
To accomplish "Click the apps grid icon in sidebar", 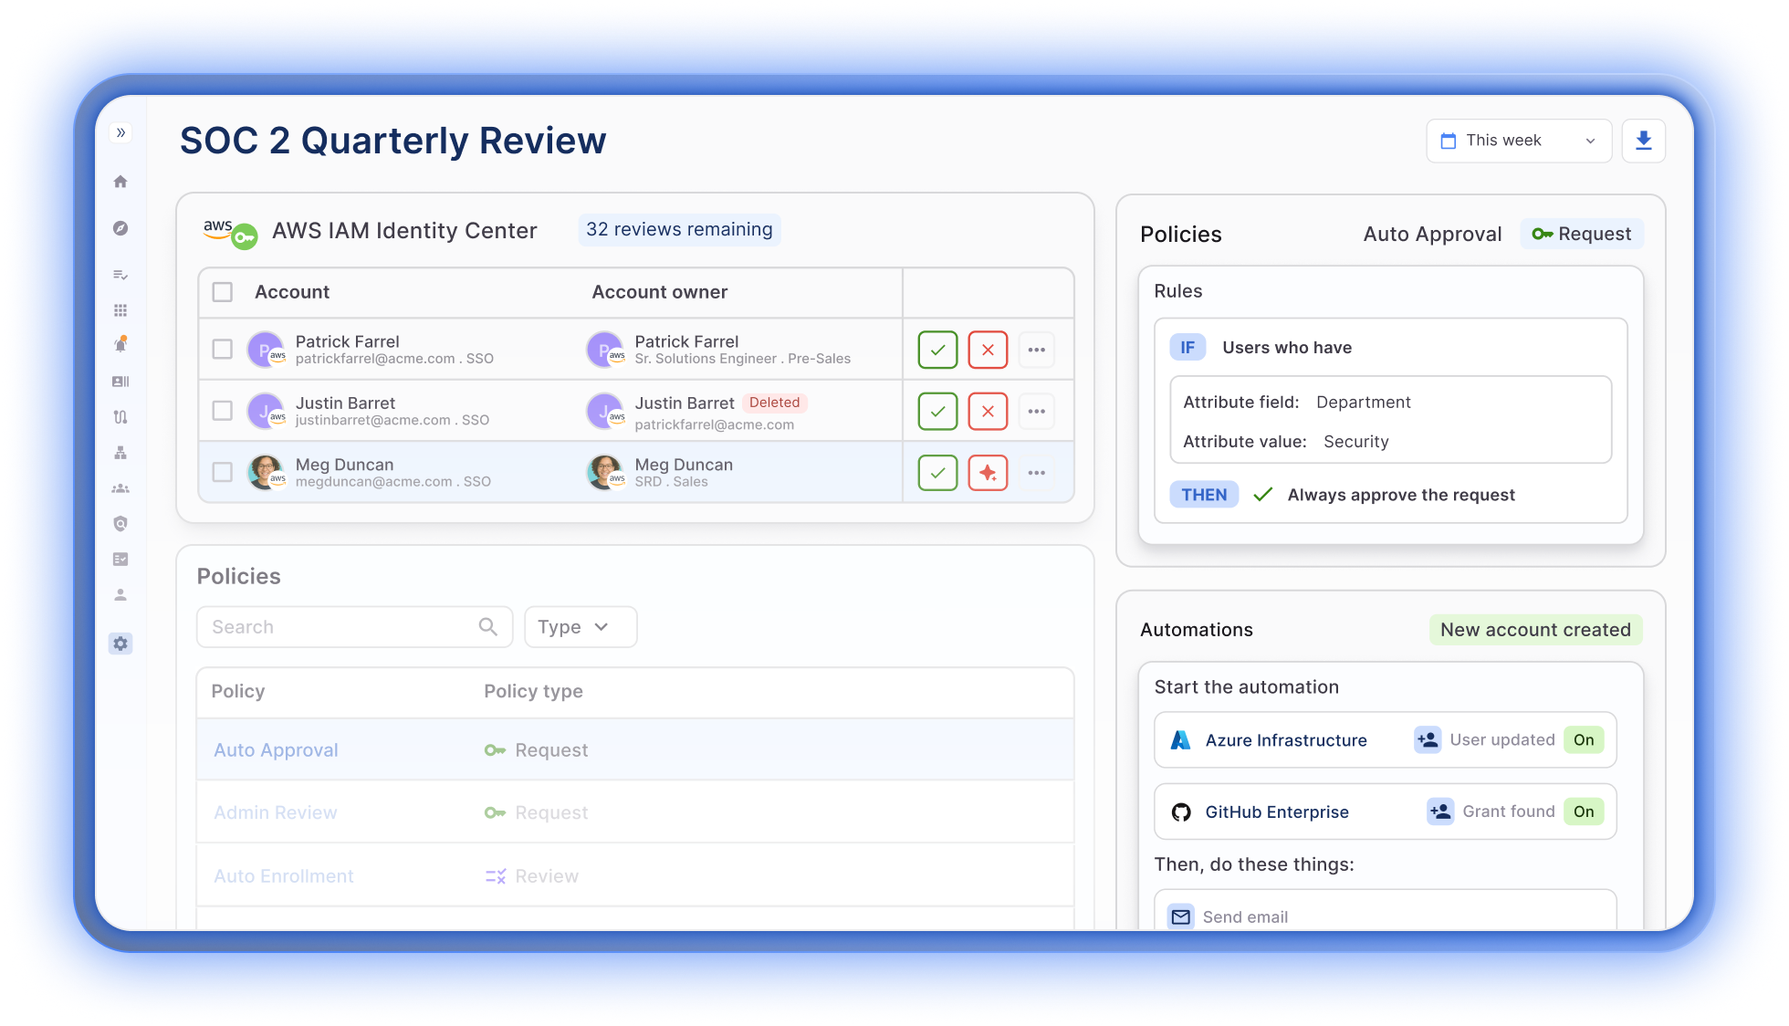I will (x=120, y=309).
